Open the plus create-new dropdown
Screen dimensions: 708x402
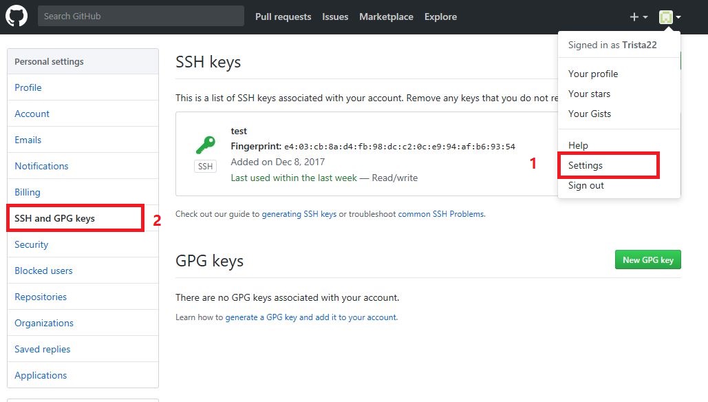(639, 17)
